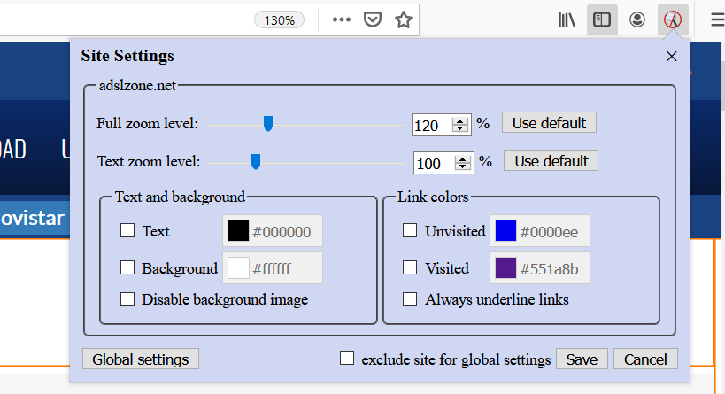Enable the Background color checkbox
This screenshot has width=725, height=394.
127,267
